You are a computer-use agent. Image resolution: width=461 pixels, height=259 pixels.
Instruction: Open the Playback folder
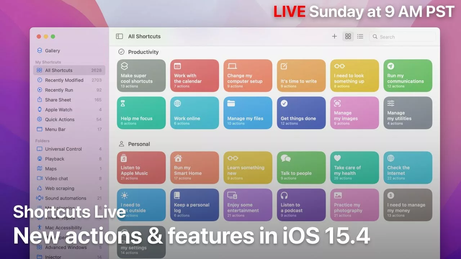(x=69, y=159)
